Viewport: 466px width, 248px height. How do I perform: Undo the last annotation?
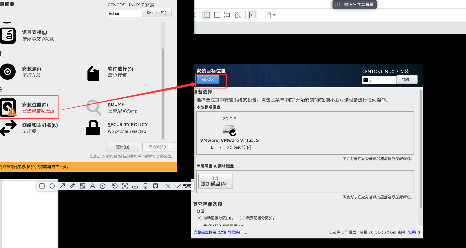[x=115, y=186]
